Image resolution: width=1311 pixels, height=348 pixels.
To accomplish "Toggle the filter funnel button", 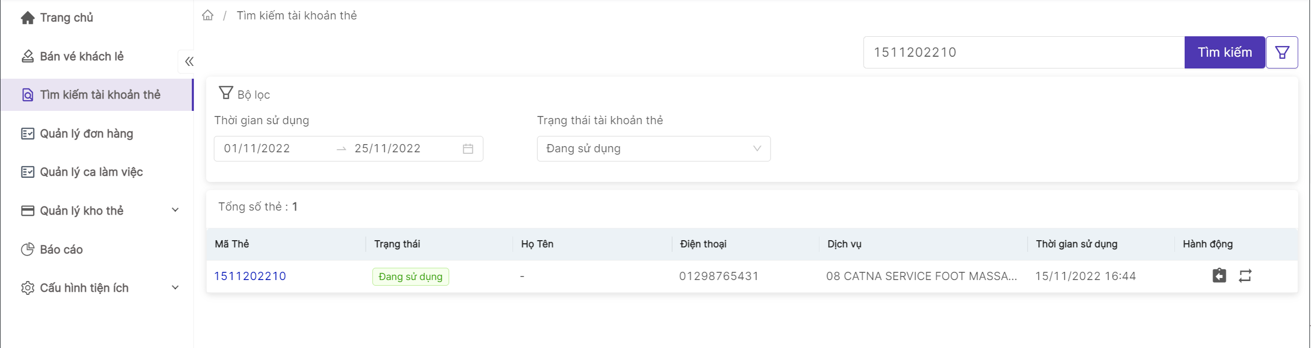I will pos(1282,52).
